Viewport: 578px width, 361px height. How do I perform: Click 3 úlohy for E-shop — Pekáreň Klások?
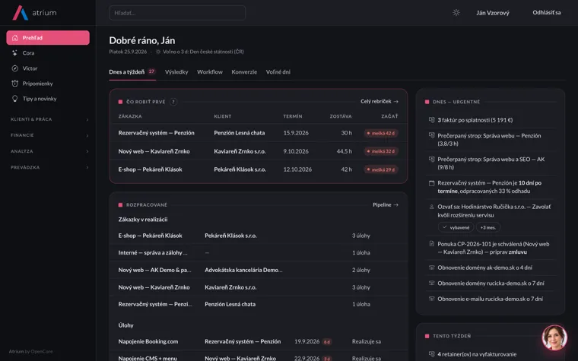[361, 236]
